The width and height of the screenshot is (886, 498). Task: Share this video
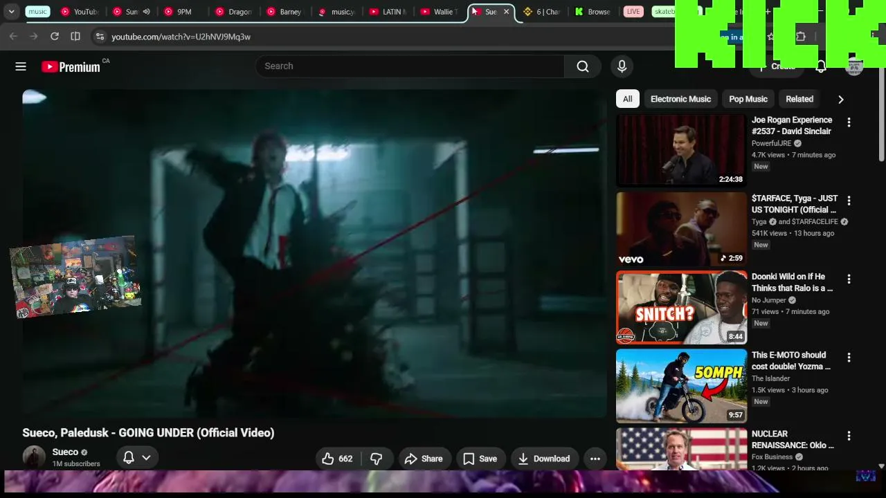click(424, 459)
